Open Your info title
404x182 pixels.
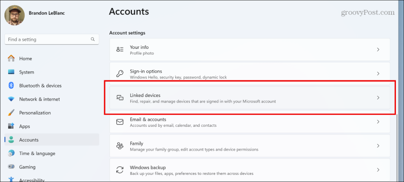(139, 47)
